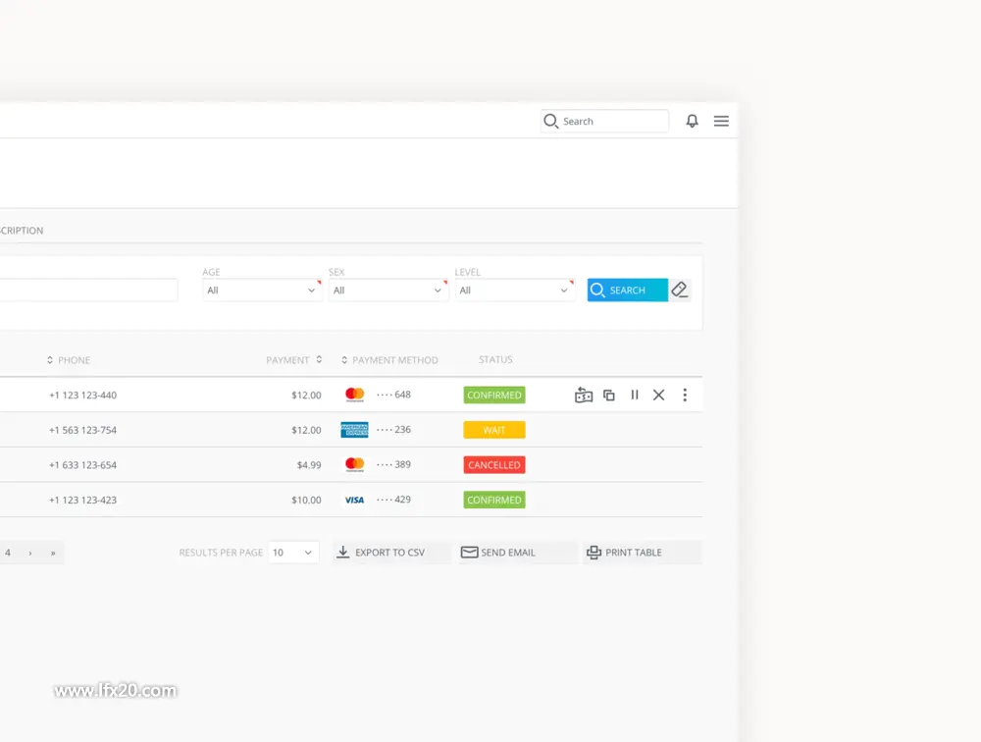The height and width of the screenshot is (742, 981).
Task: Click SEND EMAIL button
Action: pos(517,553)
